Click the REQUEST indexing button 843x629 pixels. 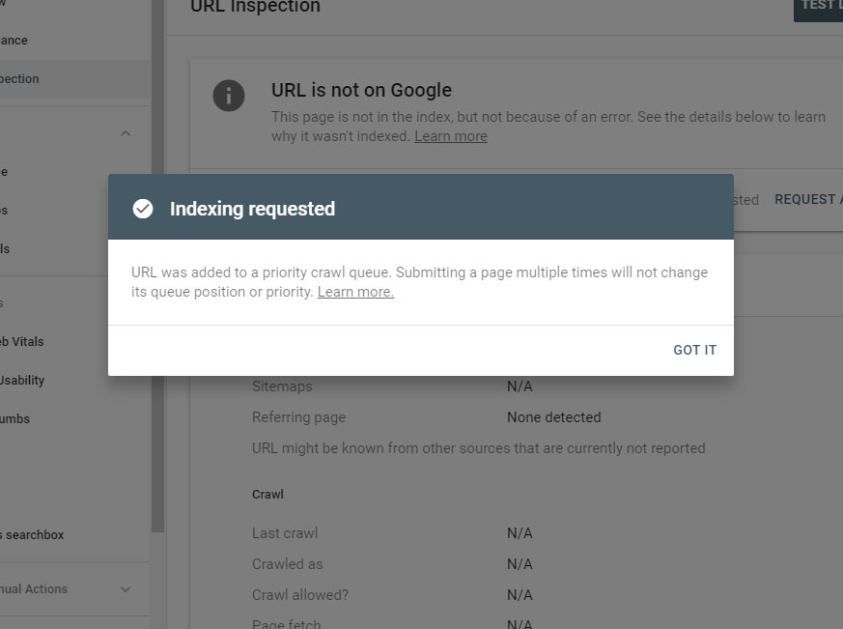tap(807, 200)
